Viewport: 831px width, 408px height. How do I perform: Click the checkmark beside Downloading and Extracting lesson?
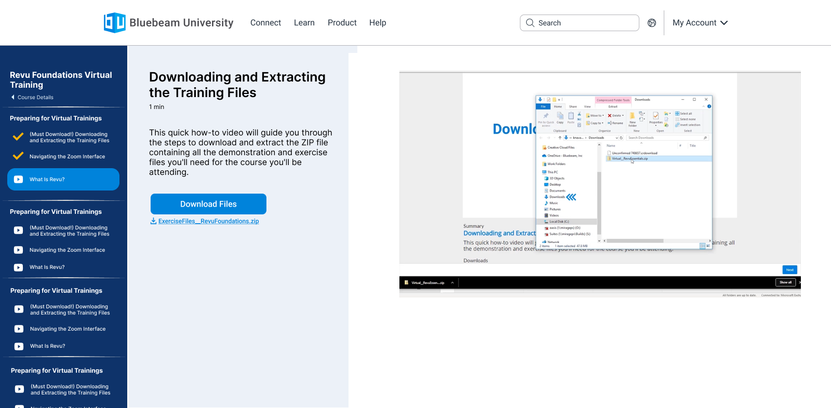click(x=18, y=137)
